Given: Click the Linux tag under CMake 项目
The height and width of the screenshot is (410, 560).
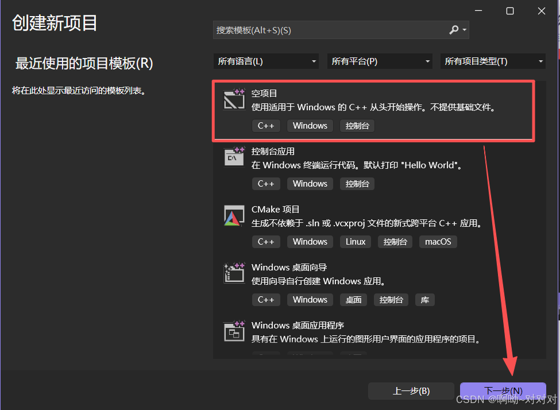Looking at the screenshot, I should (356, 242).
